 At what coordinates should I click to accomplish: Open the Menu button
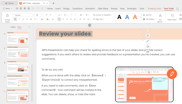(7, 9)
